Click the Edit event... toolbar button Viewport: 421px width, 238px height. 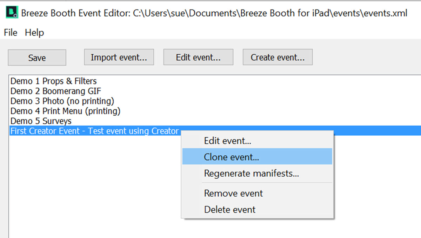(198, 57)
